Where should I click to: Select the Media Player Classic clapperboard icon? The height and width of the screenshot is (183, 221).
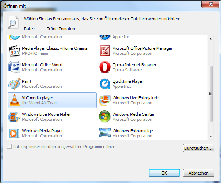click(x=15, y=51)
